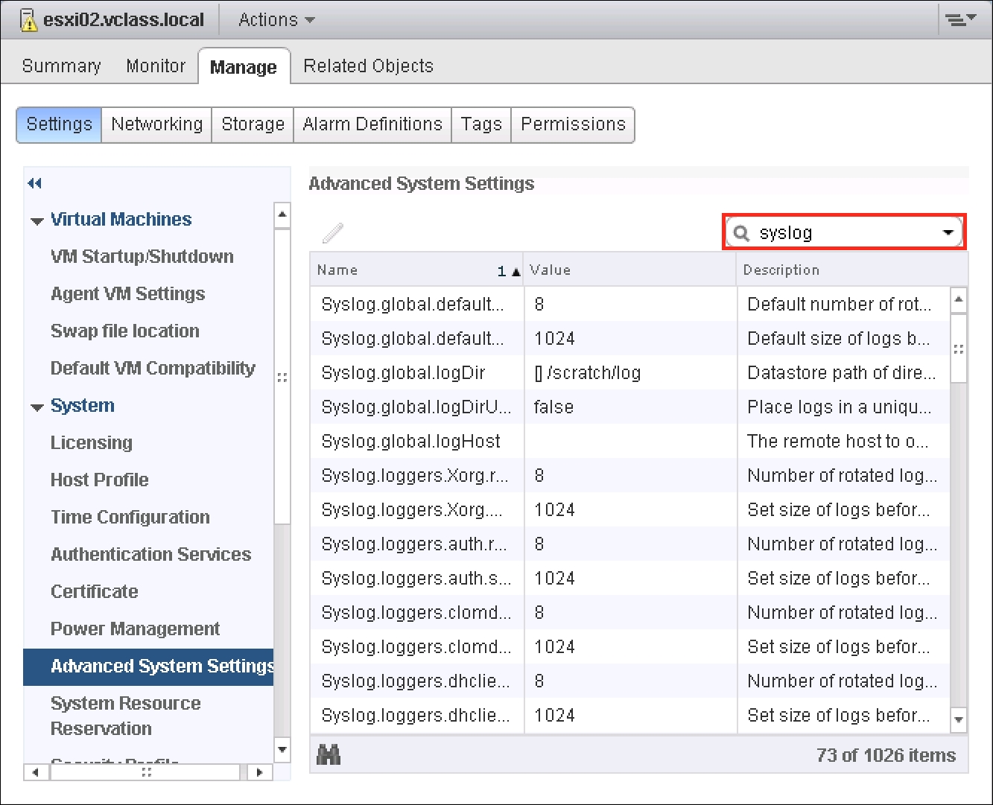Select the Networking button
This screenshot has width=993, height=805.
point(156,124)
